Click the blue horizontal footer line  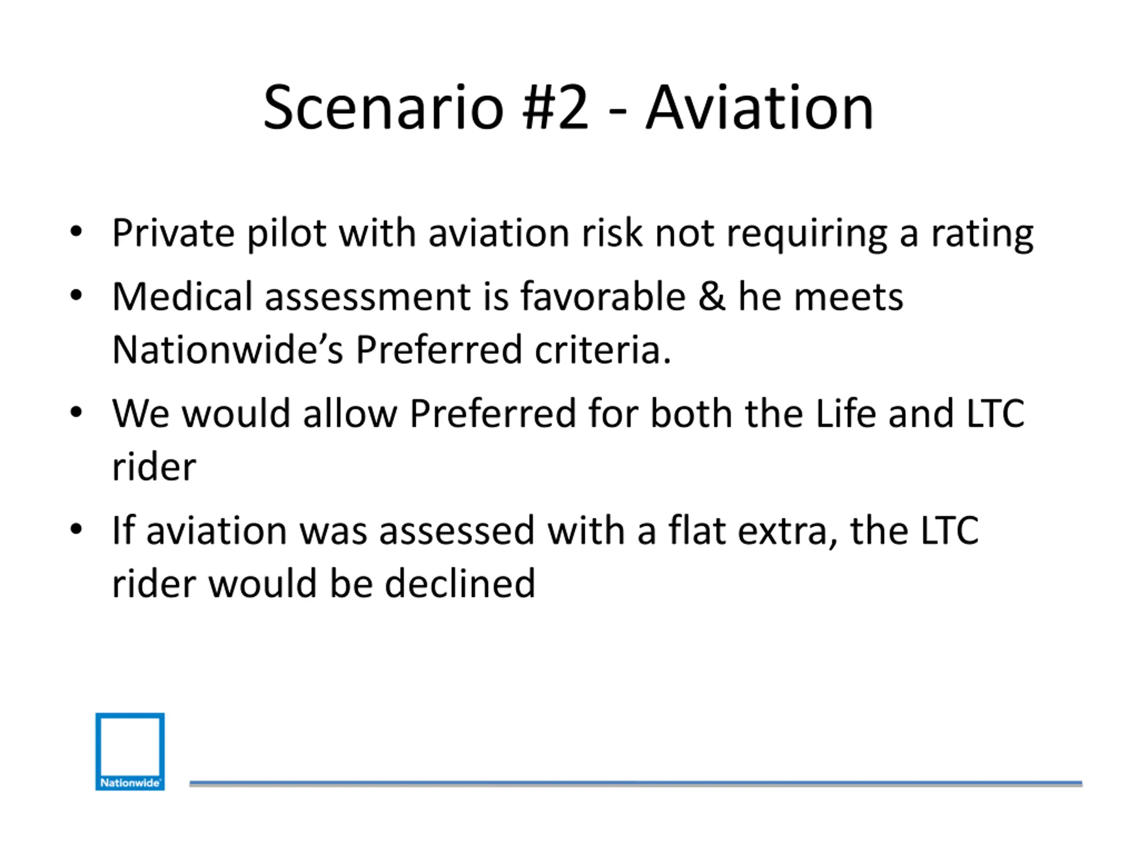tap(635, 783)
